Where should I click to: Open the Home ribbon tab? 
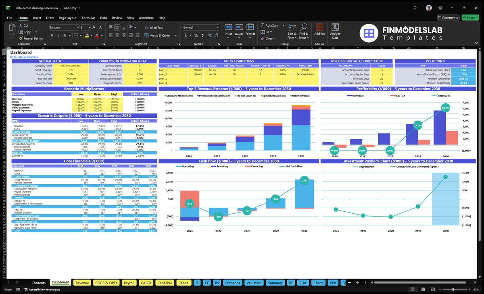(23, 18)
